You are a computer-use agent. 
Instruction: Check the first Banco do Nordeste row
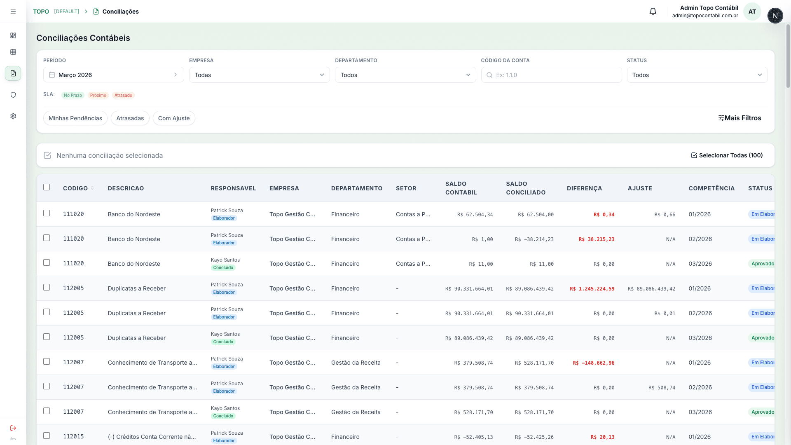click(x=47, y=213)
